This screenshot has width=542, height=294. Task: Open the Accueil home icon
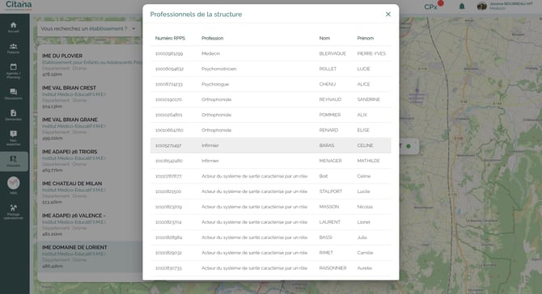13,25
